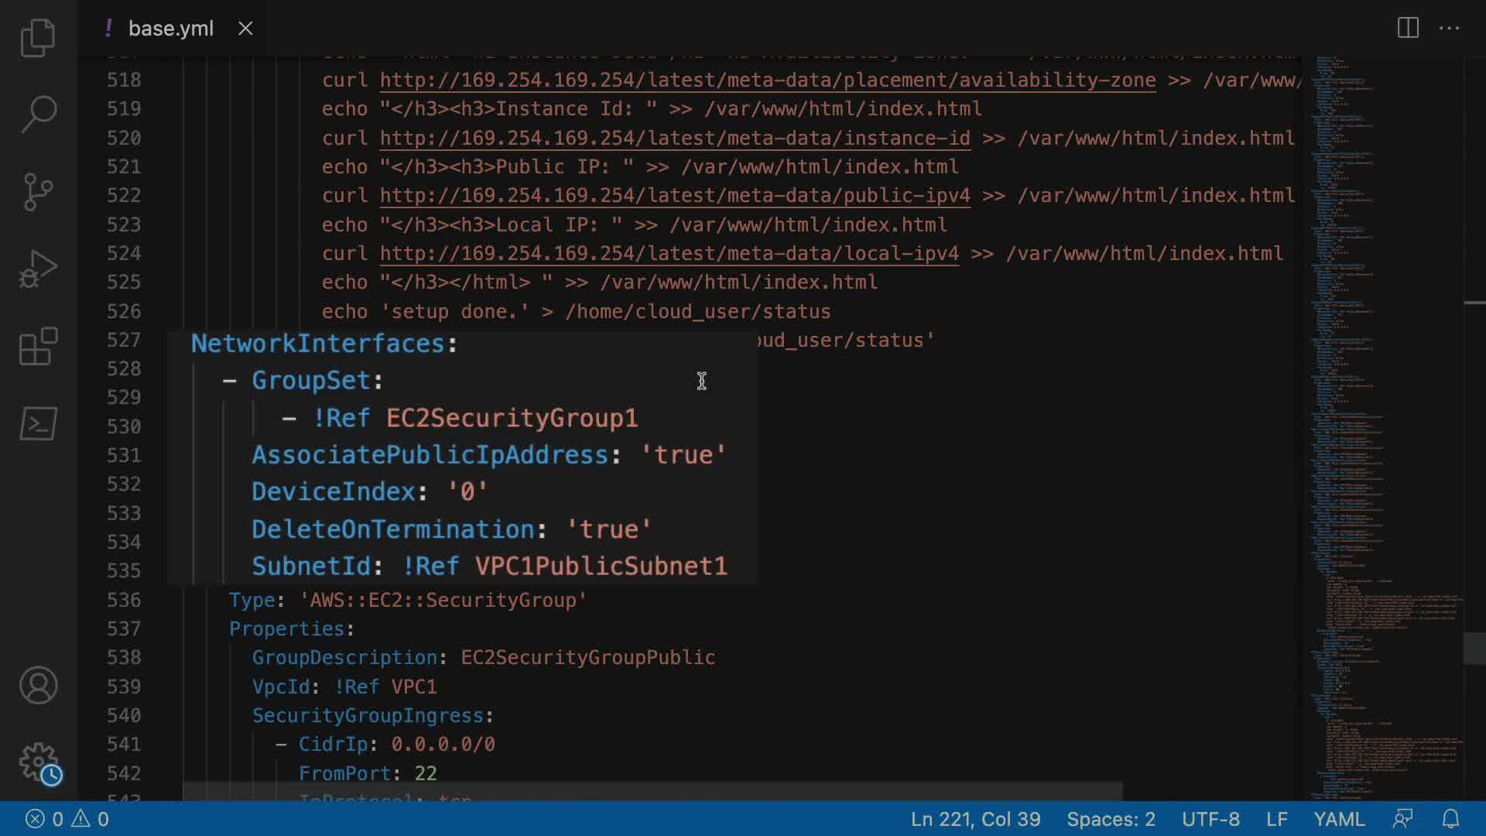
Task: Open the Manage gear icon
Action: click(x=38, y=762)
